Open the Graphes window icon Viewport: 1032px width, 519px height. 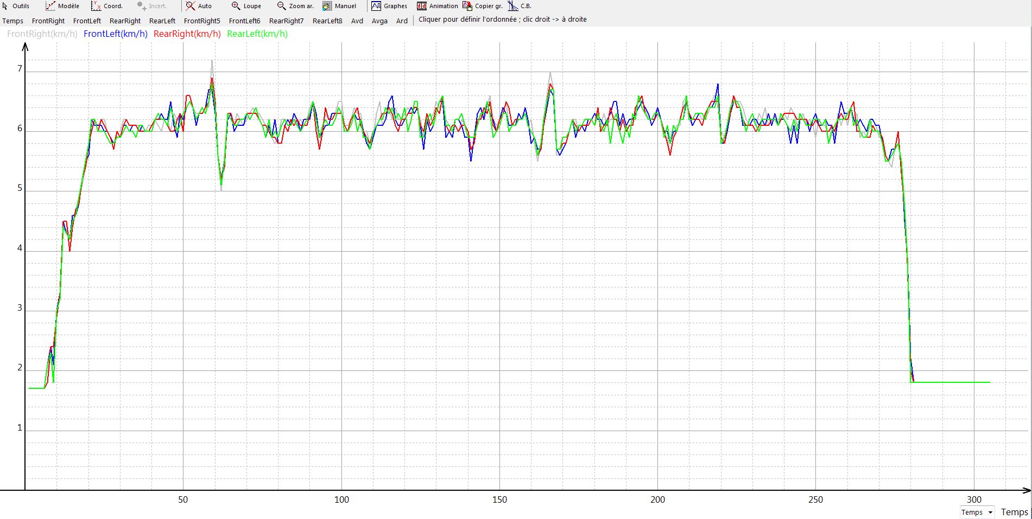376,6
